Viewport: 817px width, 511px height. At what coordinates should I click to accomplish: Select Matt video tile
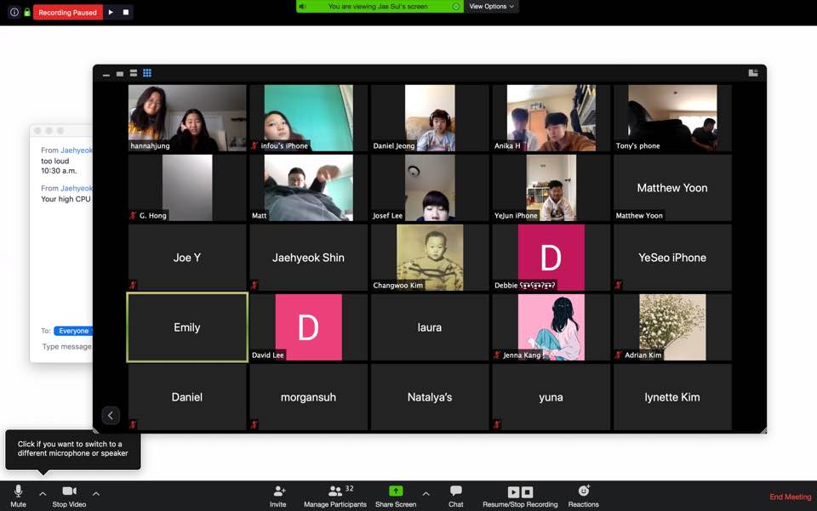coord(308,188)
